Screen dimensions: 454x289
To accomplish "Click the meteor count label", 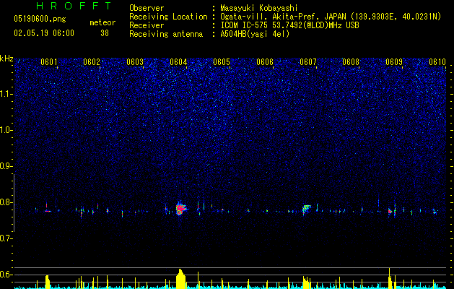I will tap(102, 22).
